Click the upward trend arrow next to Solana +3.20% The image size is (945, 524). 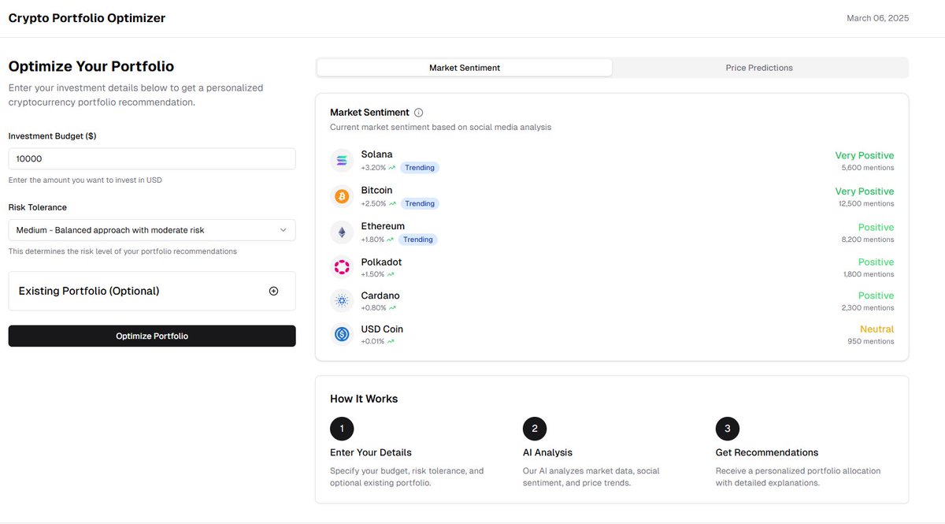point(391,168)
